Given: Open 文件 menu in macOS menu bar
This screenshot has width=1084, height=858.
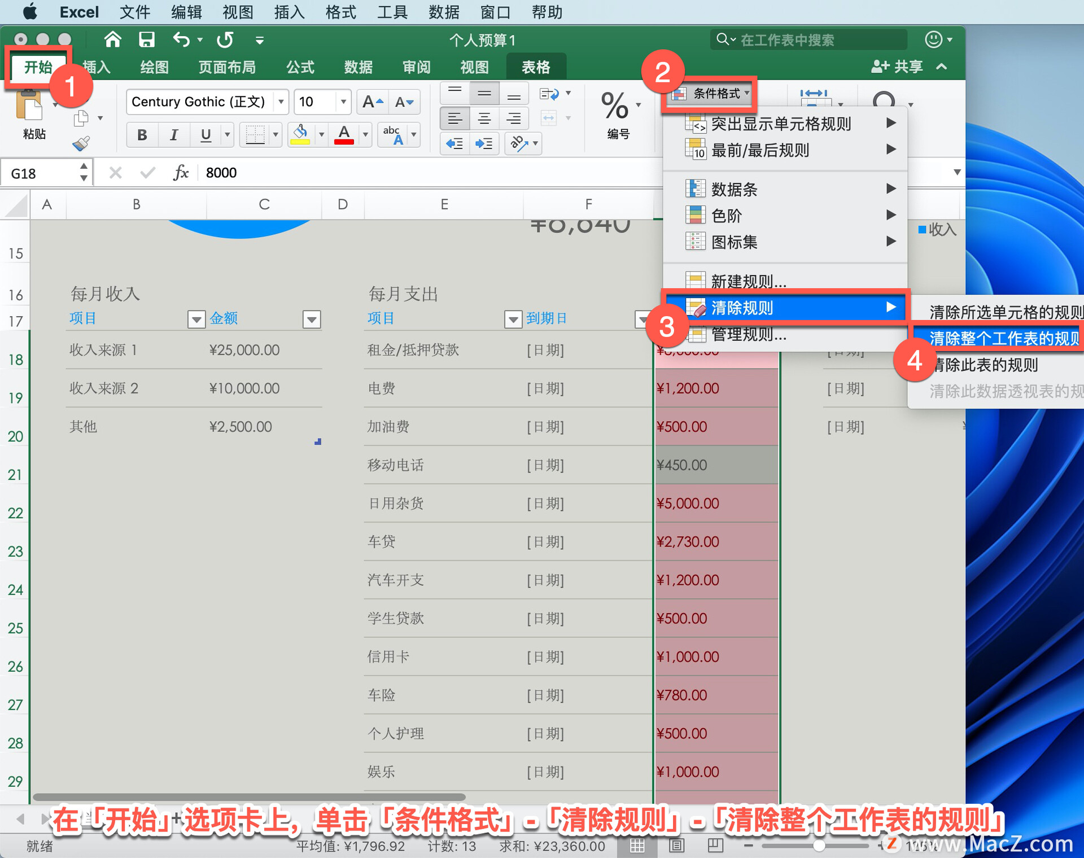Looking at the screenshot, I should coord(135,12).
